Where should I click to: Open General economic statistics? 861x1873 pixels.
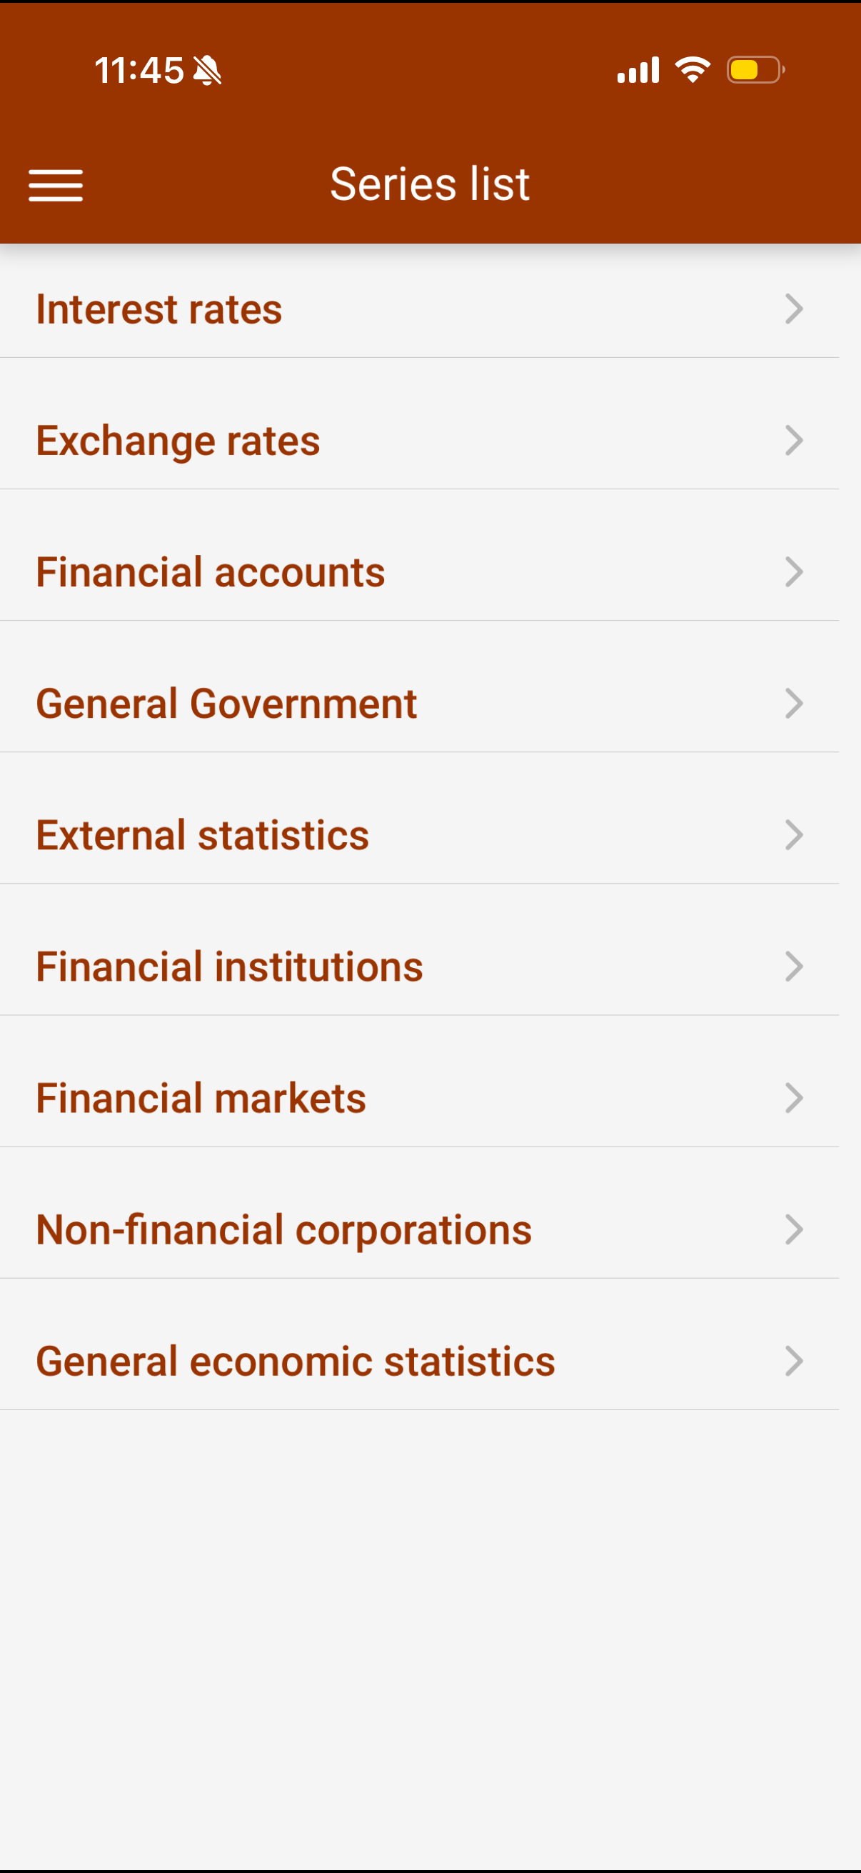(296, 1362)
